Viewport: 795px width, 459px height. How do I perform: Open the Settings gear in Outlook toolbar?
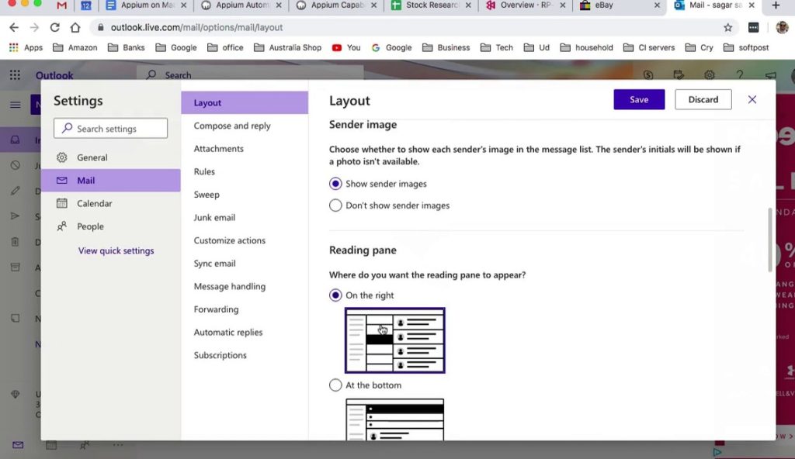[709, 75]
